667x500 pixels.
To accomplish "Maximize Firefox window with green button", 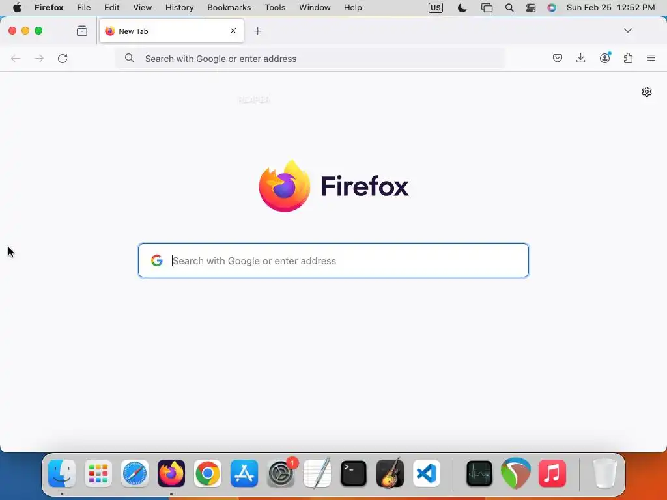I will pos(38,31).
